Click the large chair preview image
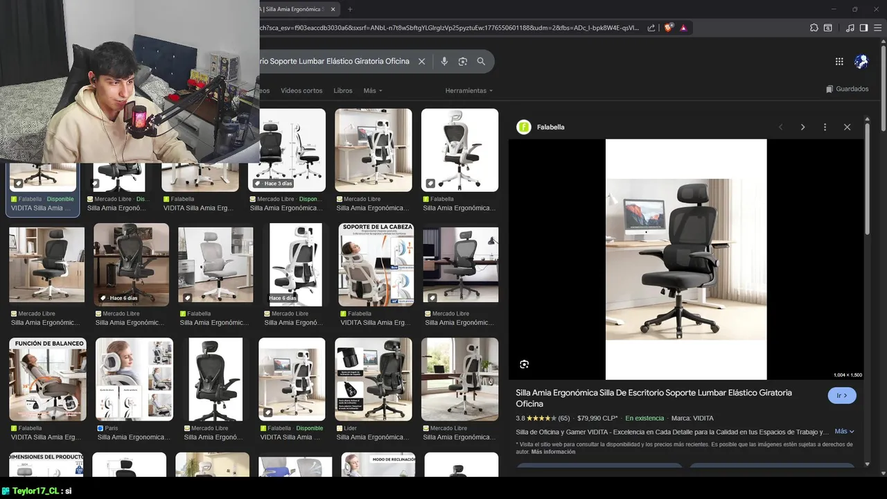 point(686,259)
